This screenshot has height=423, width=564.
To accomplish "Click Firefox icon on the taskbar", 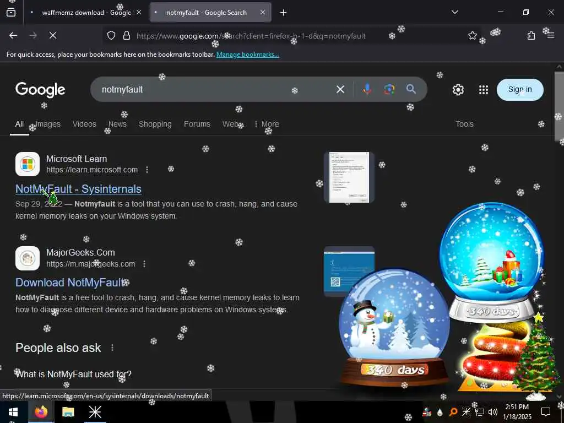I will coord(41,412).
